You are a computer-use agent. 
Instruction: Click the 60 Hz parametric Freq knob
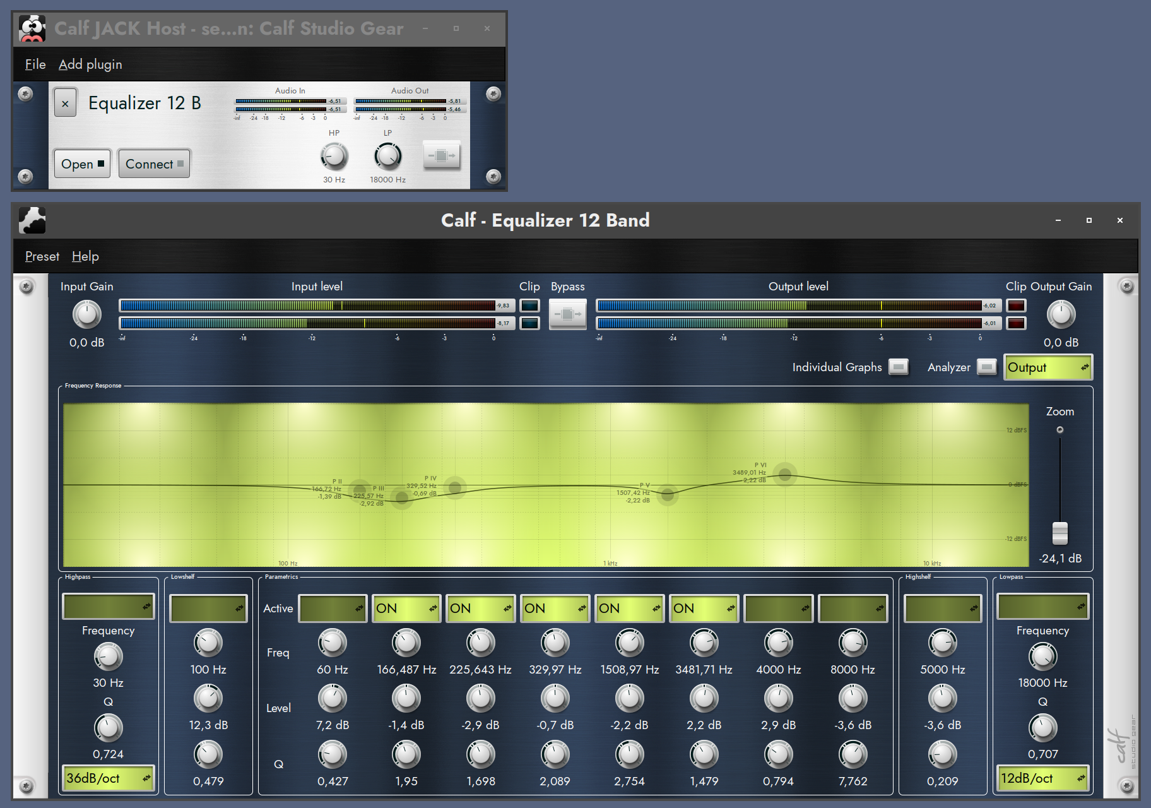click(332, 643)
